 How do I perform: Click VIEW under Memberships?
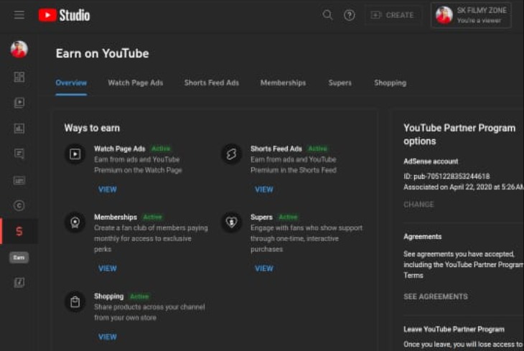pos(108,268)
